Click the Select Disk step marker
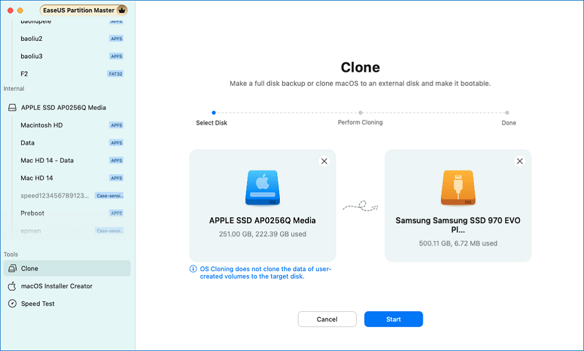The height and width of the screenshot is (351, 584). [213, 113]
